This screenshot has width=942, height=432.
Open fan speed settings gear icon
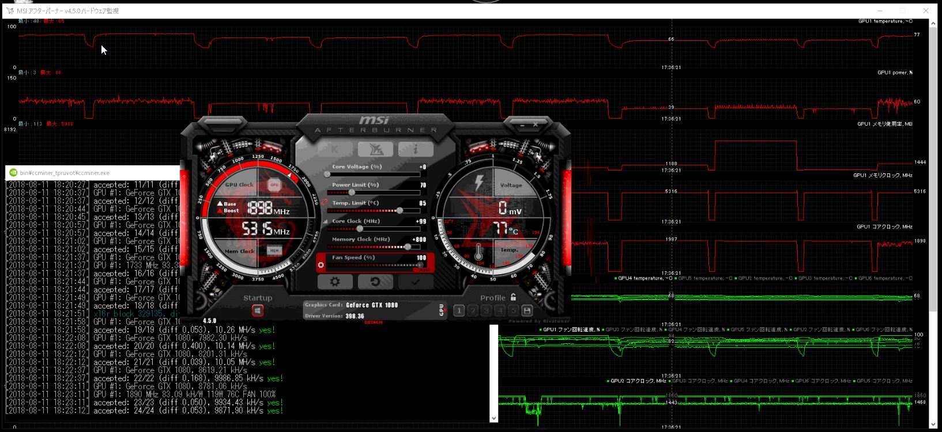point(321,265)
